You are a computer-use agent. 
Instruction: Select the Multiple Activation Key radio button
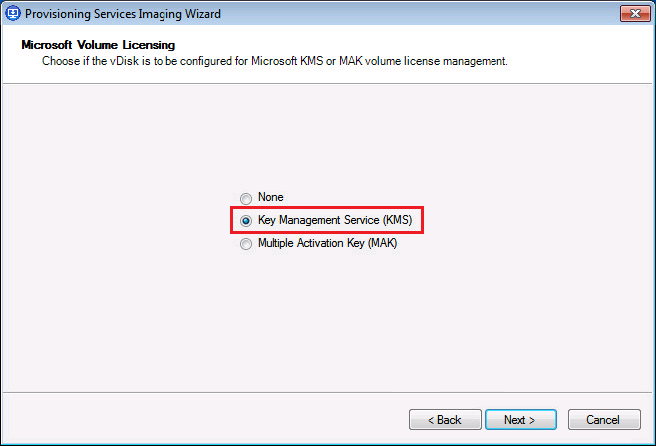pyautogui.click(x=246, y=244)
